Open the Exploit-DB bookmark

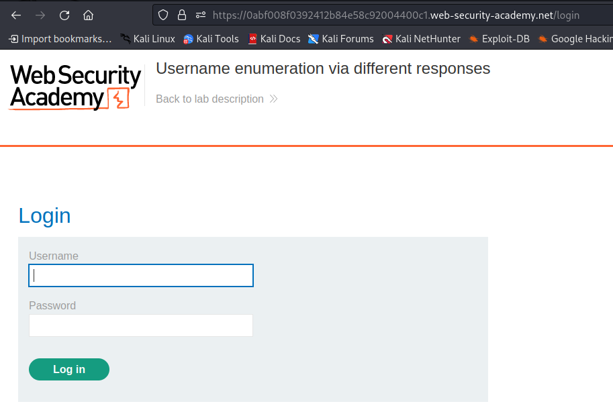tap(500, 39)
